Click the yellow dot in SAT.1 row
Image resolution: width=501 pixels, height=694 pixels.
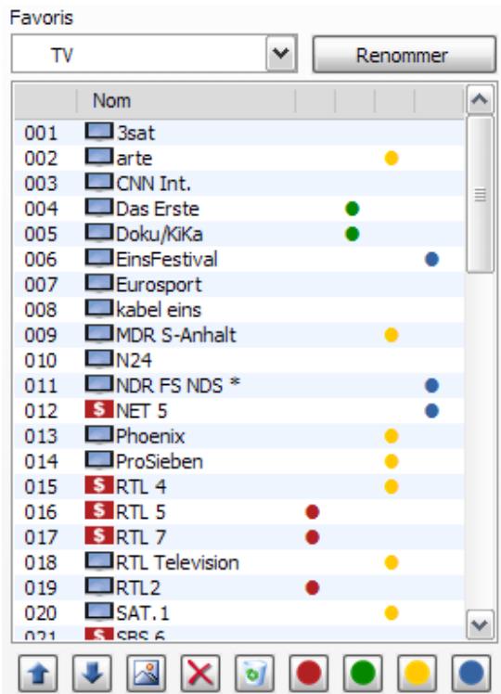coord(392,613)
